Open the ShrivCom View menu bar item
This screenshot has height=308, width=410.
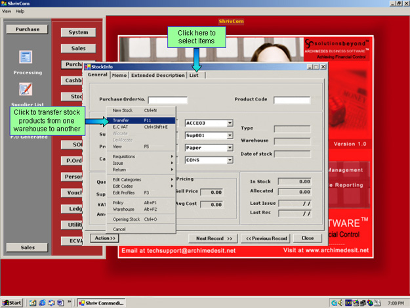click(7, 11)
